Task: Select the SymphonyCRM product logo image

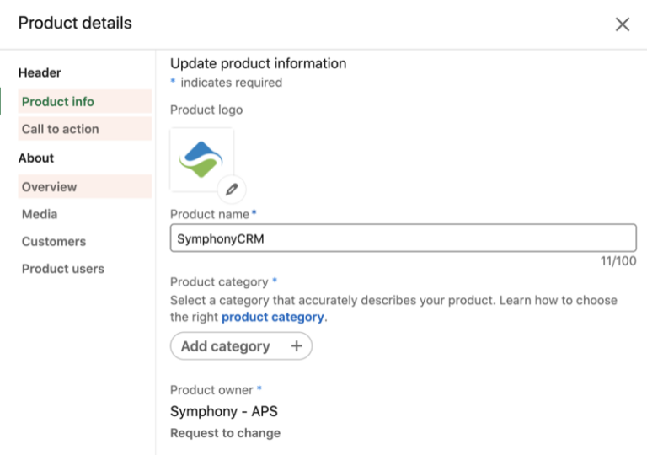Action: pyautogui.click(x=201, y=159)
